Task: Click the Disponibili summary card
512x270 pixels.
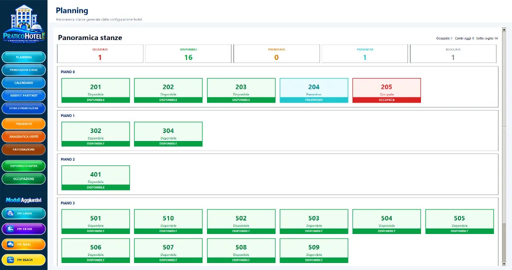Action: click(x=188, y=54)
